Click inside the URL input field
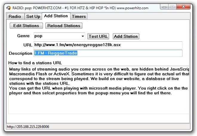The width and height of the screenshot is (197, 136). click(108, 45)
